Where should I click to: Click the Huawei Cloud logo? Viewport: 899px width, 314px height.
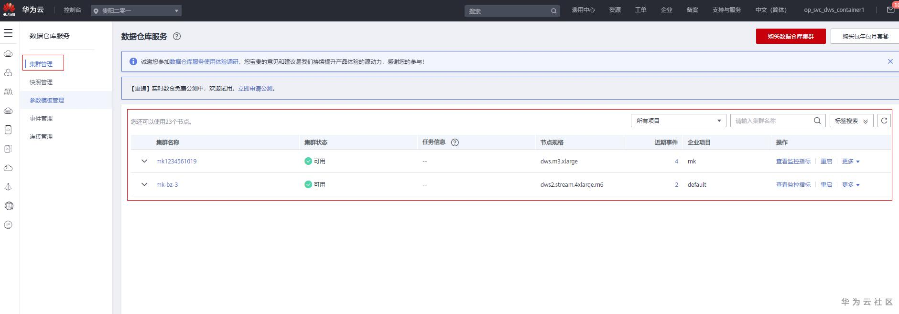coord(9,10)
